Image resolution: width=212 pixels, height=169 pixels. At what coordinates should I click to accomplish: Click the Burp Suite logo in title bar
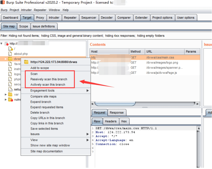pos(3,2)
